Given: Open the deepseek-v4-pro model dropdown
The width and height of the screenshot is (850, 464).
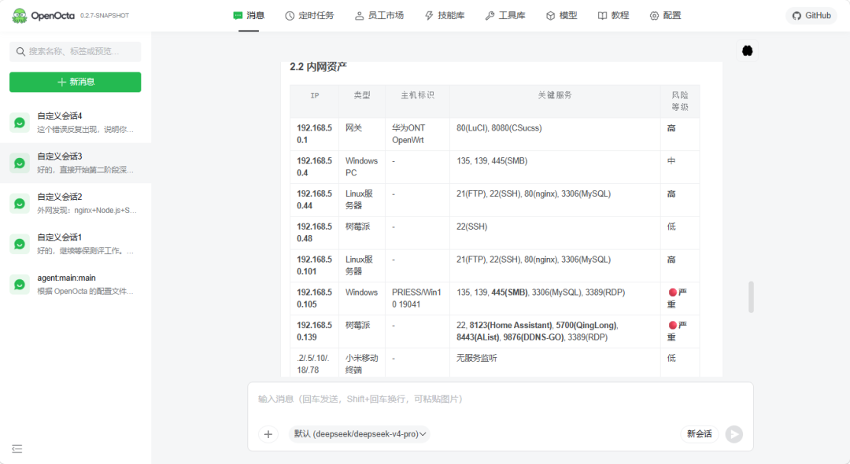Looking at the screenshot, I should (x=360, y=434).
